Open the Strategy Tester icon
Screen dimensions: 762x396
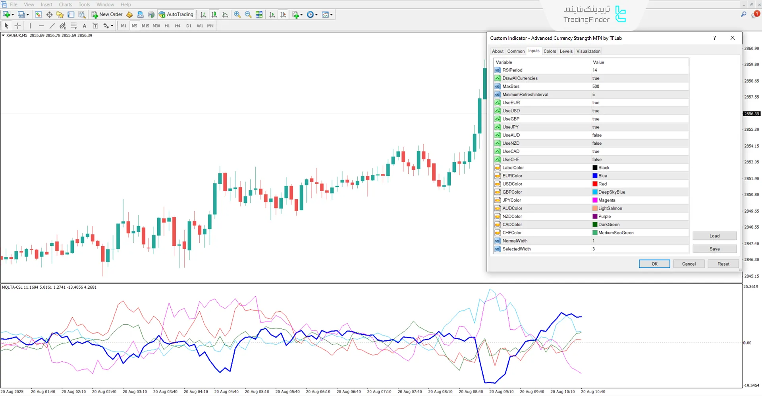(x=82, y=15)
